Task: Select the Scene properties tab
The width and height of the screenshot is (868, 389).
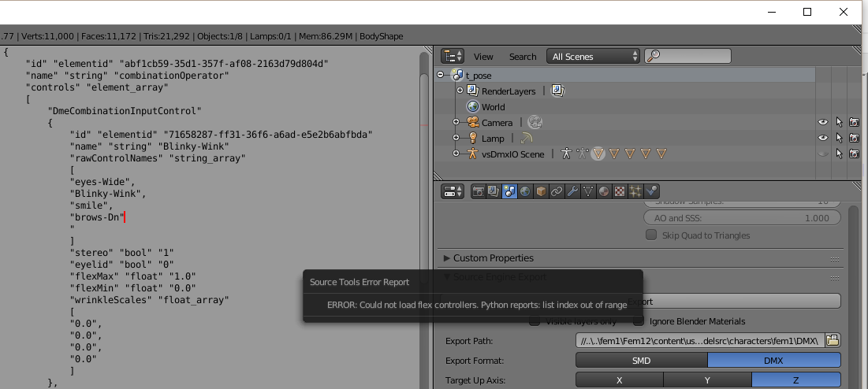Action: coord(509,191)
